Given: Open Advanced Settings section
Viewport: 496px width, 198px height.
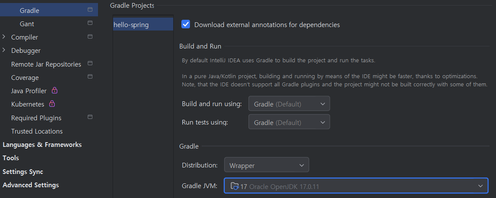Looking at the screenshot, I should (31, 185).
